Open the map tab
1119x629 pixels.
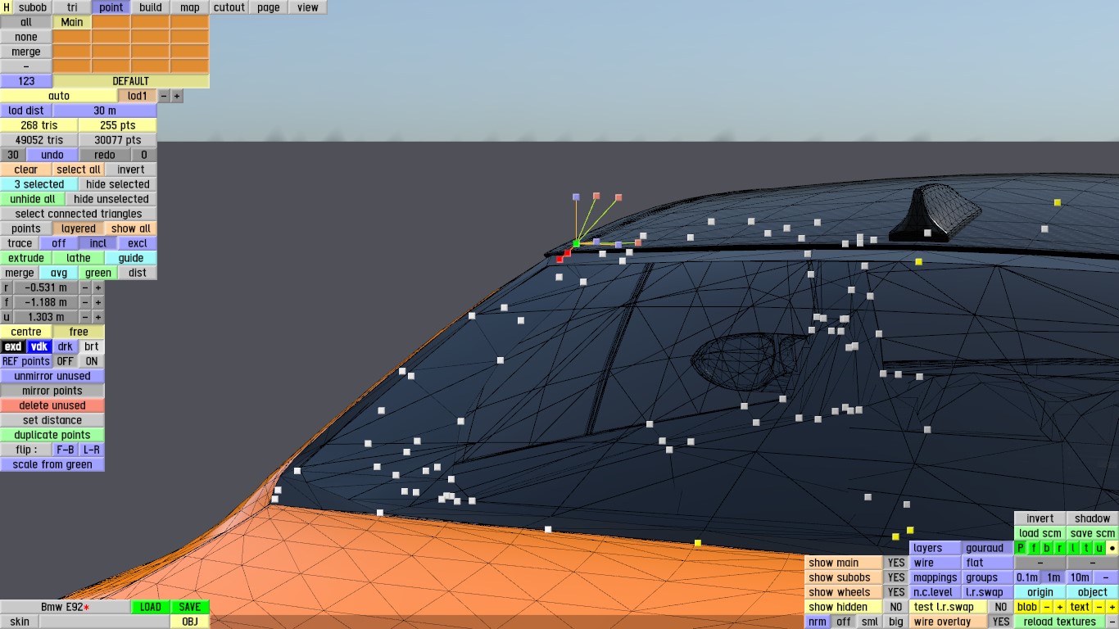190,7
